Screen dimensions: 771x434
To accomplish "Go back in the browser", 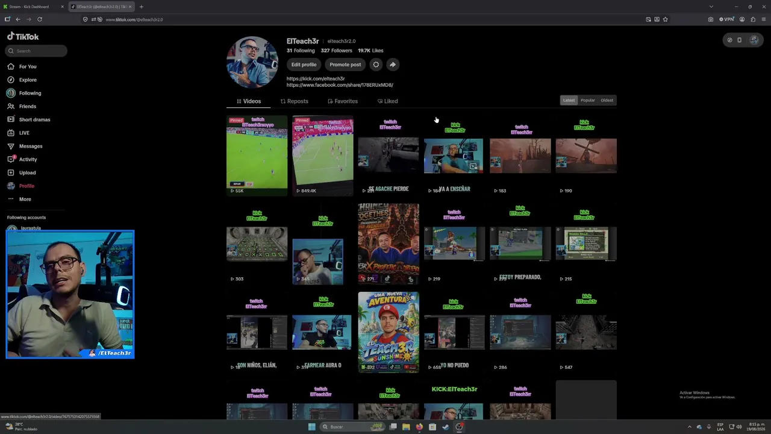I will pyautogui.click(x=17, y=19).
